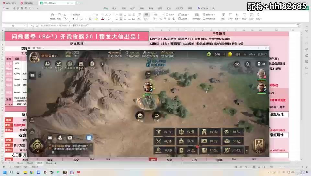Expand the event icons row arrow
The height and width of the screenshot is (176, 311).
[102, 64]
